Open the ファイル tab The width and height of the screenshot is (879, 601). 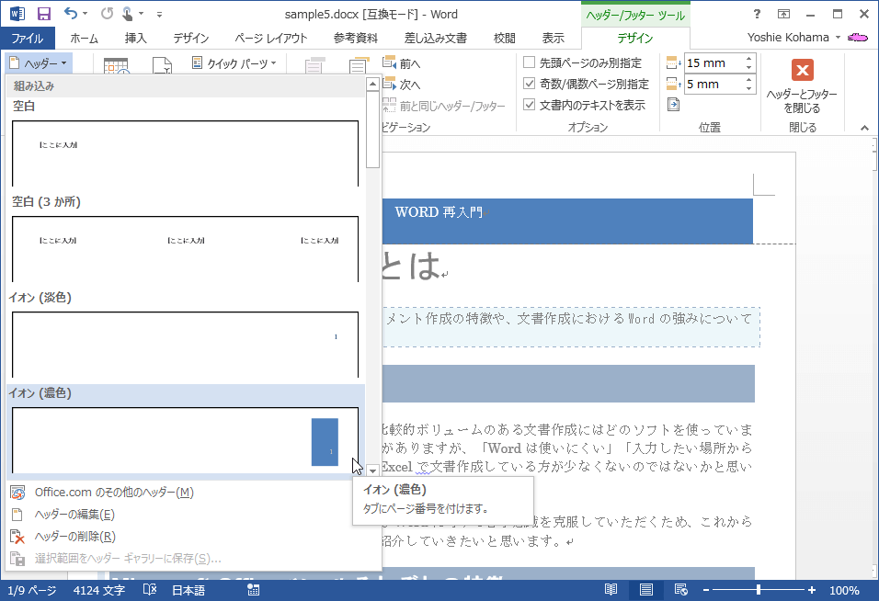click(28, 38)
